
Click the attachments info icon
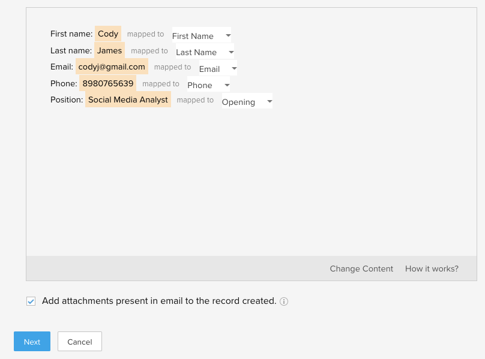284,301
